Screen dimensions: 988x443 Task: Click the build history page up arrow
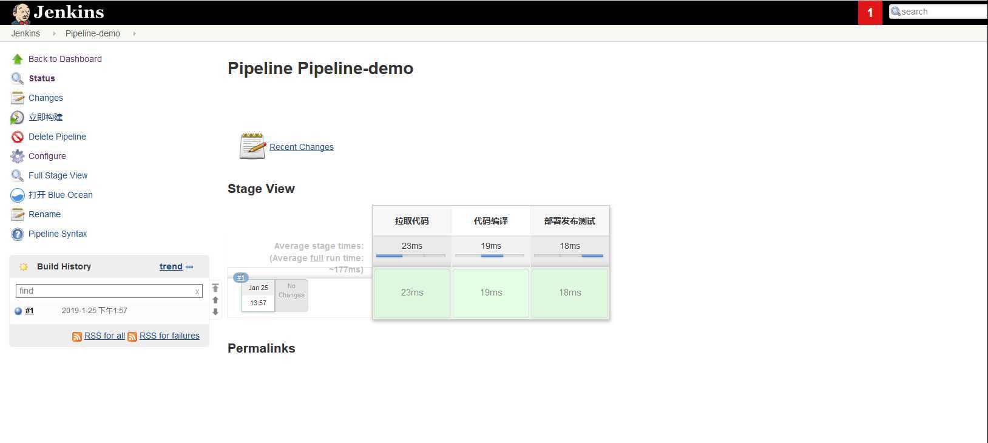[215, 300]
